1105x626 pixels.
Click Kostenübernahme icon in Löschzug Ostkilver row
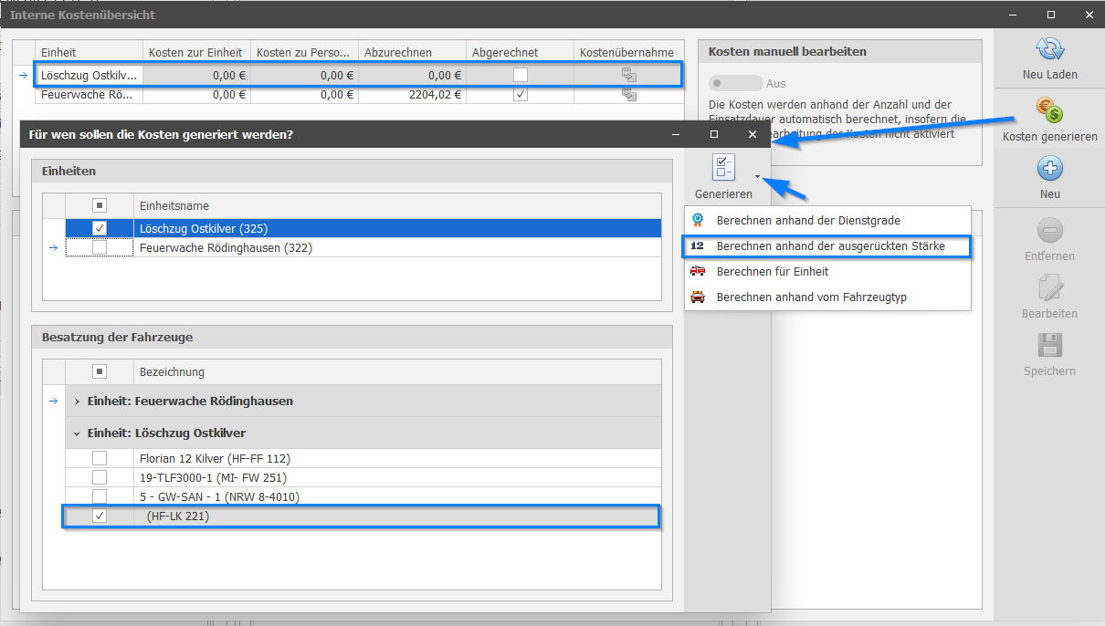[x=628, y=75]
